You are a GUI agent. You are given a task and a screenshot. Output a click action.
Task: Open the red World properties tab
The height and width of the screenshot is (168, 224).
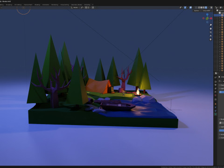click(216, 95)
